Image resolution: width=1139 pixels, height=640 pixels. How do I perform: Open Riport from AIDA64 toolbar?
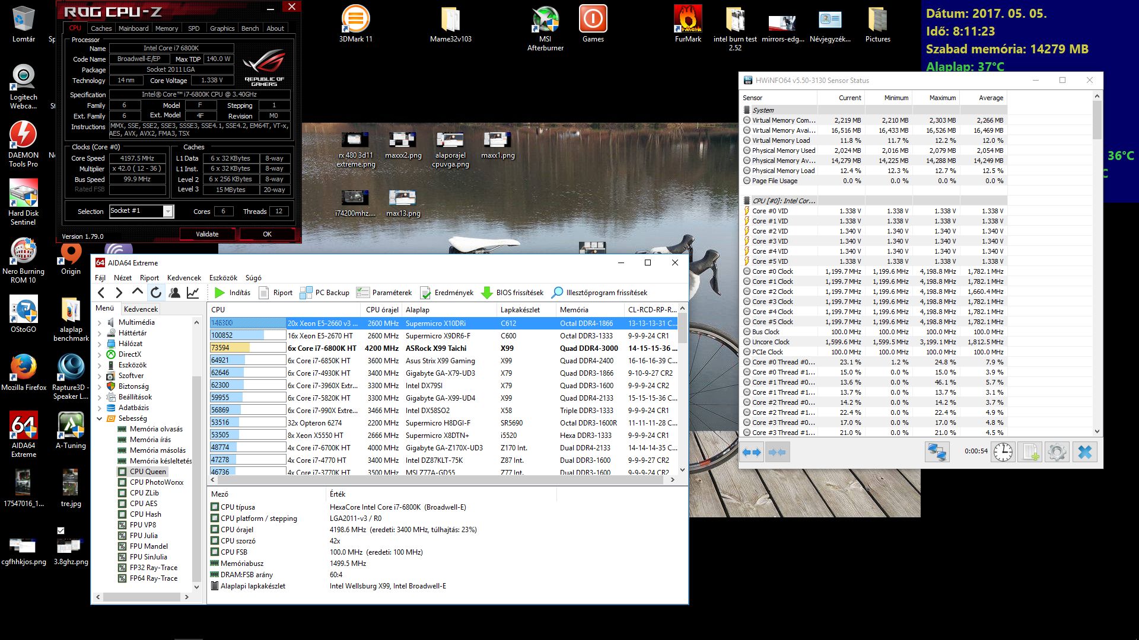coord(276,293)
